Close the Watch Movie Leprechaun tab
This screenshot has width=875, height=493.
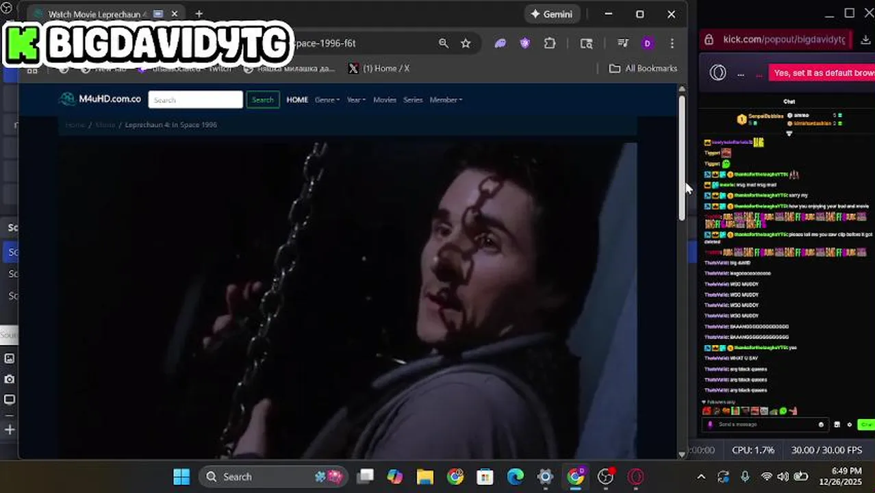[175, 14]
